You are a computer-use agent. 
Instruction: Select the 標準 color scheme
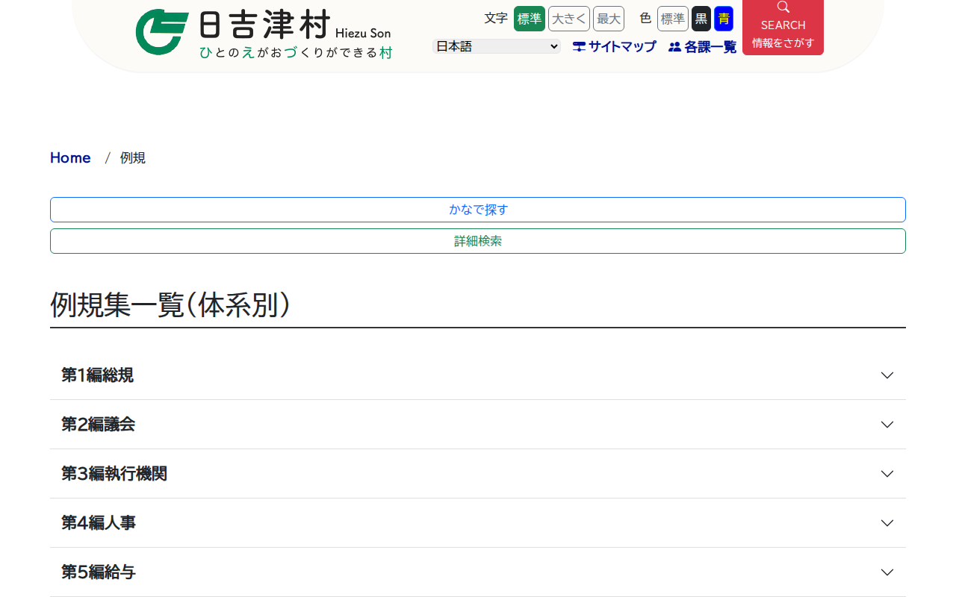673,19
